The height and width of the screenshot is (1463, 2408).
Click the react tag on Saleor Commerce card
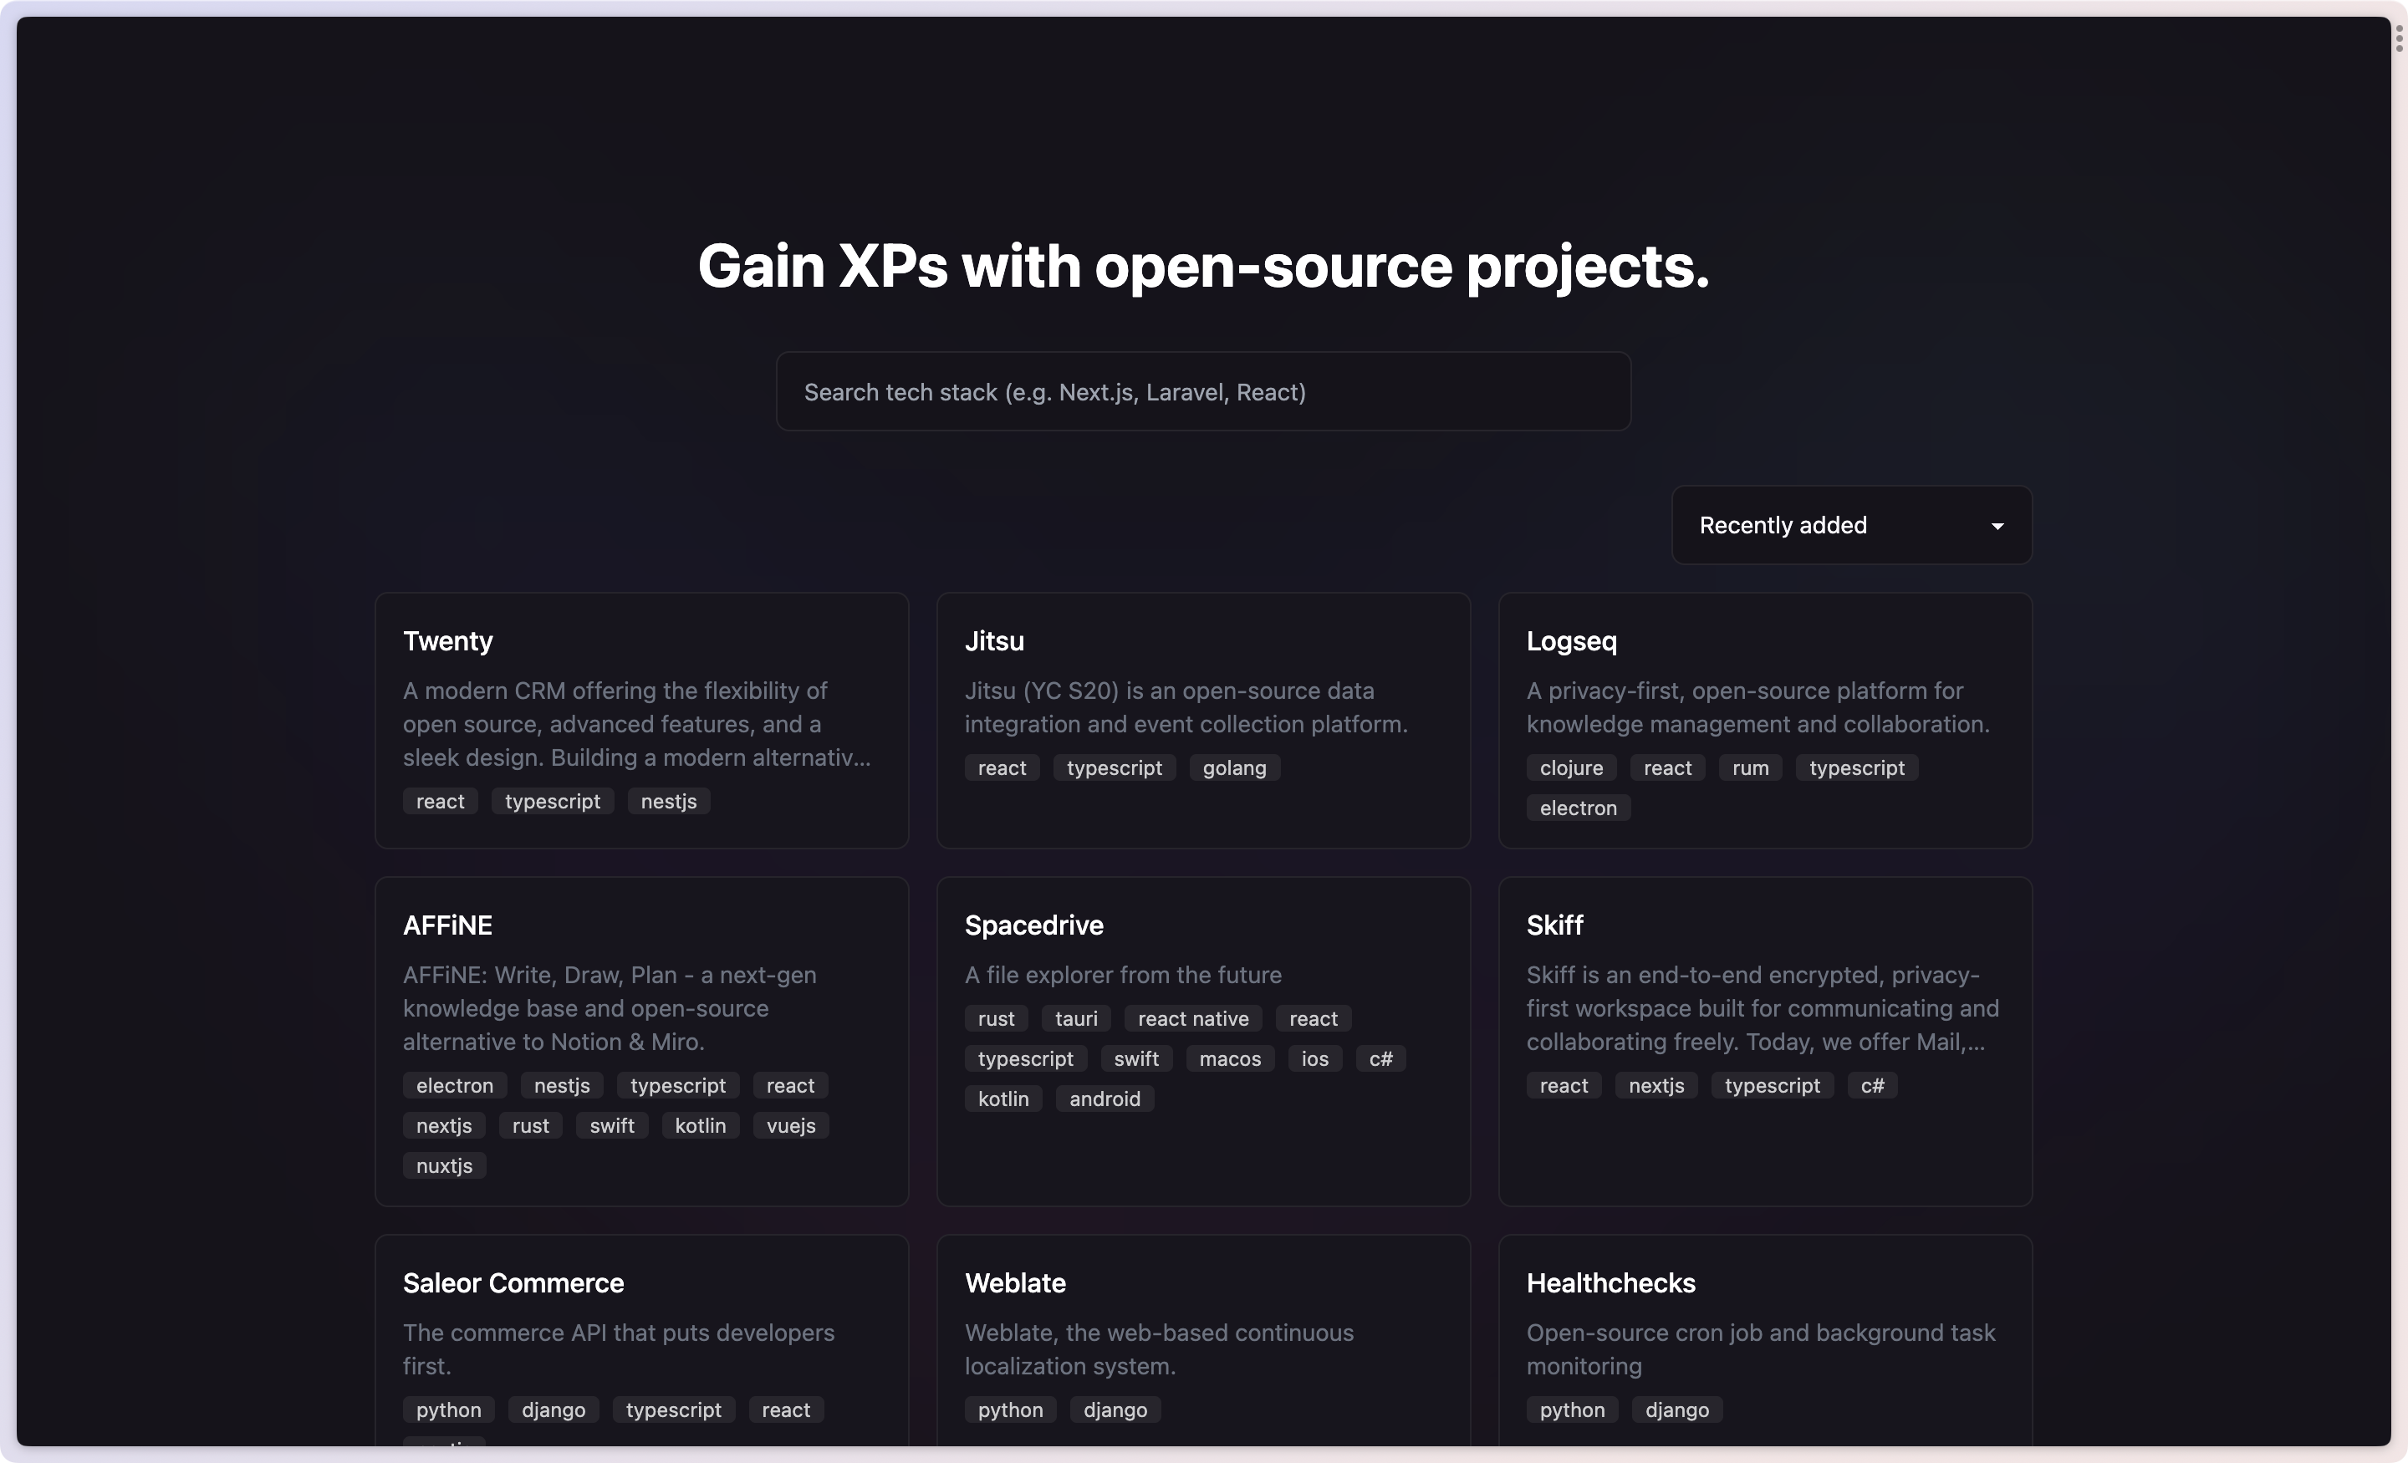(x=786, y=1409)
